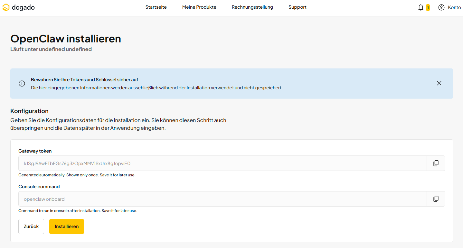Click 'Bewahren Sie Ihre Tokens' banner title
463x248 pixels.
pos(85,80)
